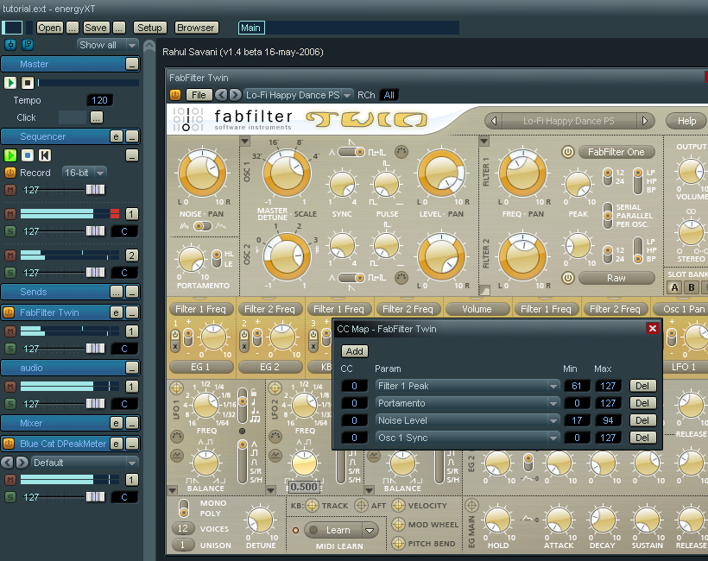The width and height of the screenshot is (708, 561).
Task: Toggle the portamento HL/LE switch
Action: [x=217, y=259]
